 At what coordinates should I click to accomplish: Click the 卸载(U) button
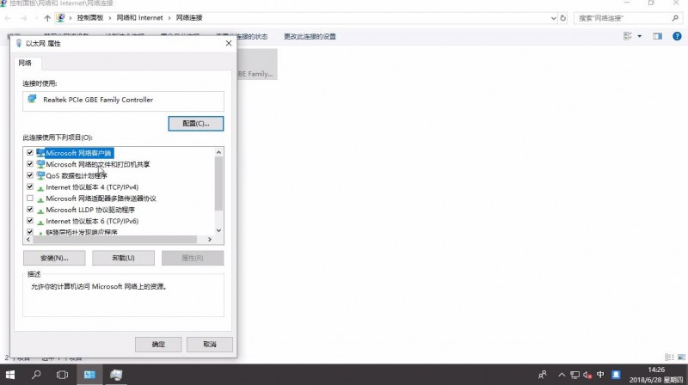[123, 258]
